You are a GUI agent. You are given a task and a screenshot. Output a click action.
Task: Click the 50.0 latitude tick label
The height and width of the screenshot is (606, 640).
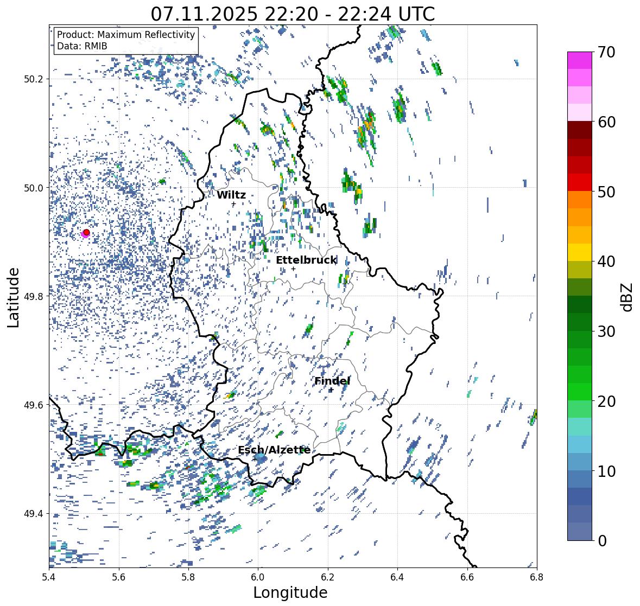coord(34,188)
